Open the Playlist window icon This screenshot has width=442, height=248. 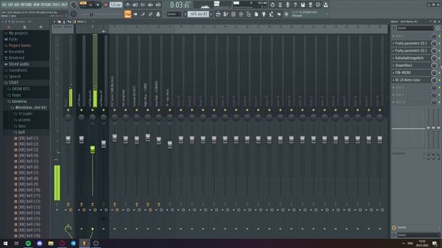point(218,14)
